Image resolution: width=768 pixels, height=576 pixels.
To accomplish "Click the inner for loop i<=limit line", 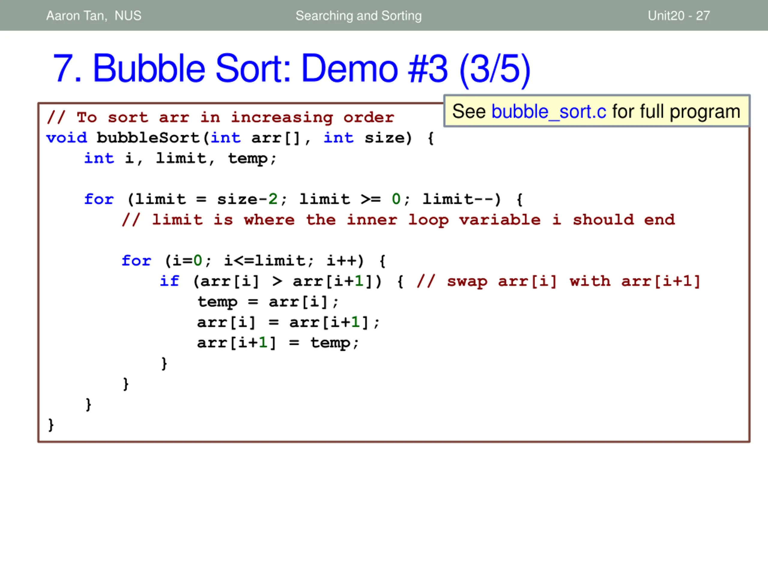I will [x=254, y=261].
